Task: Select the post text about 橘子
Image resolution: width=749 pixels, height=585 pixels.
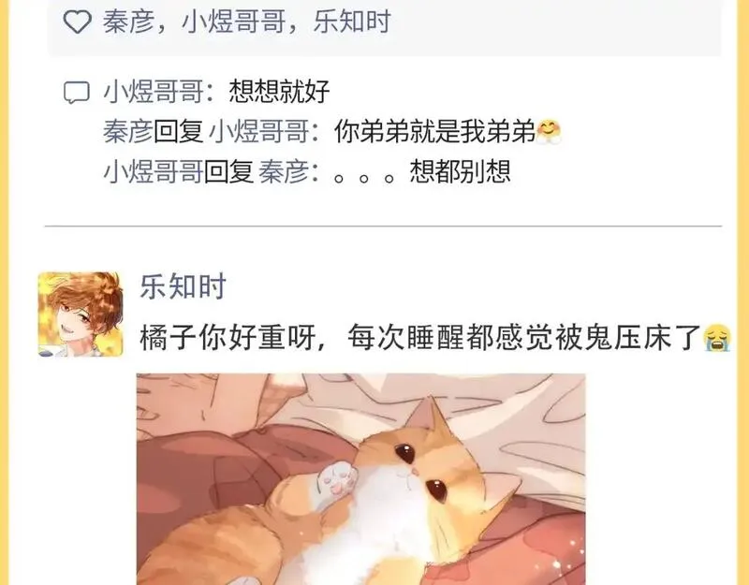Action: coord(420,338)
